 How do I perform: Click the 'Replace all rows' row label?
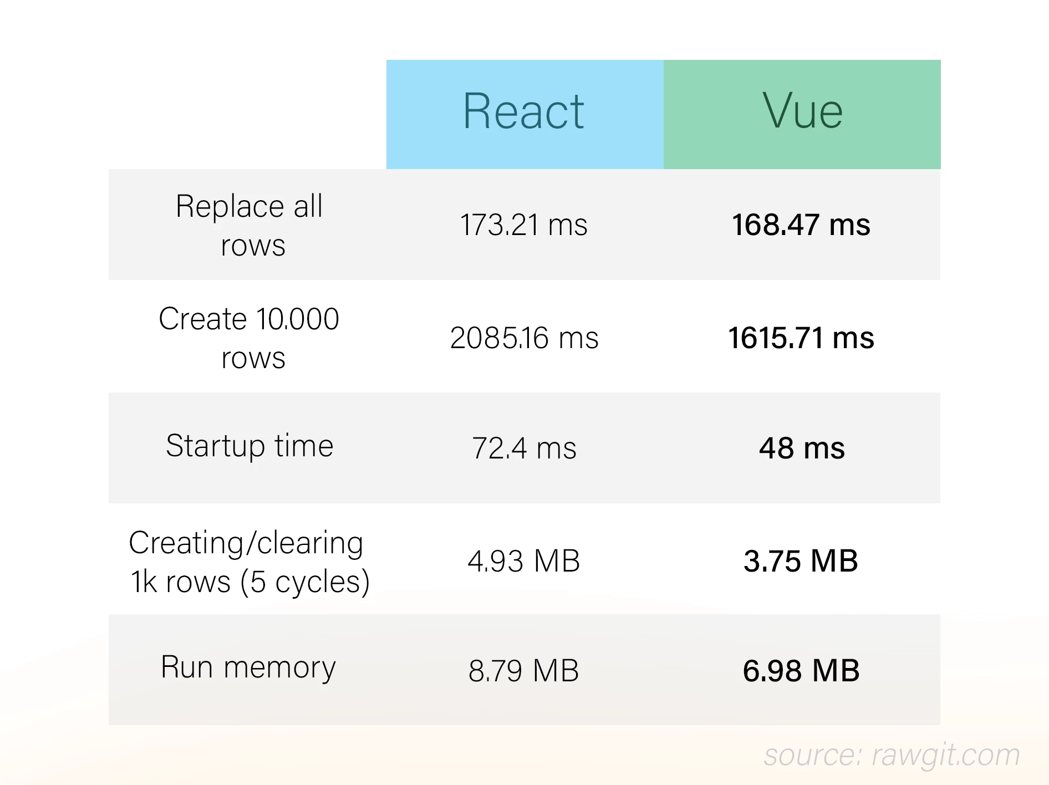coord(249,225)
